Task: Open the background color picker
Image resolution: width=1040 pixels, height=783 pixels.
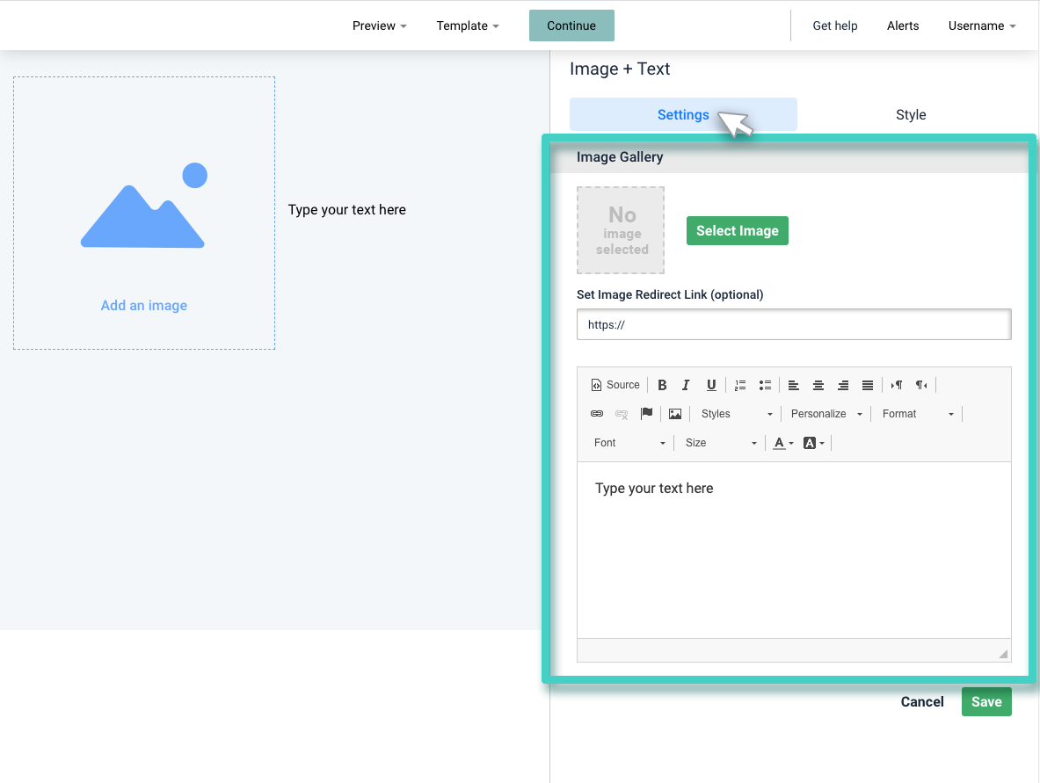Action: click(x=813, y=443)
